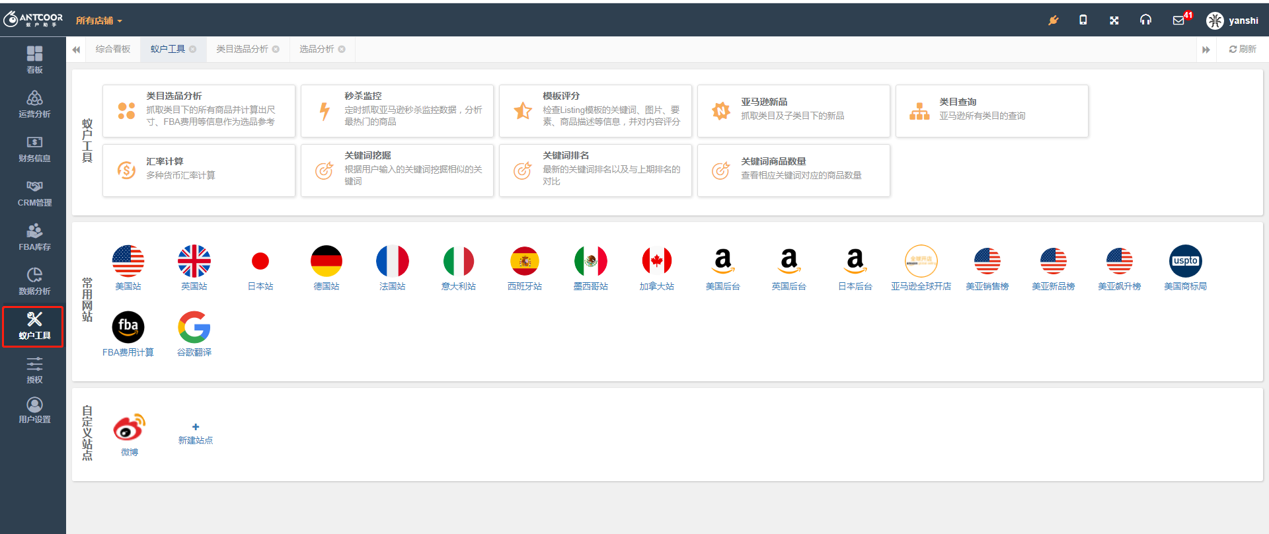The image size is (1269, 534).
Task: Open the 亚马逊新品 tool card
Action: (x=794, y=111)
